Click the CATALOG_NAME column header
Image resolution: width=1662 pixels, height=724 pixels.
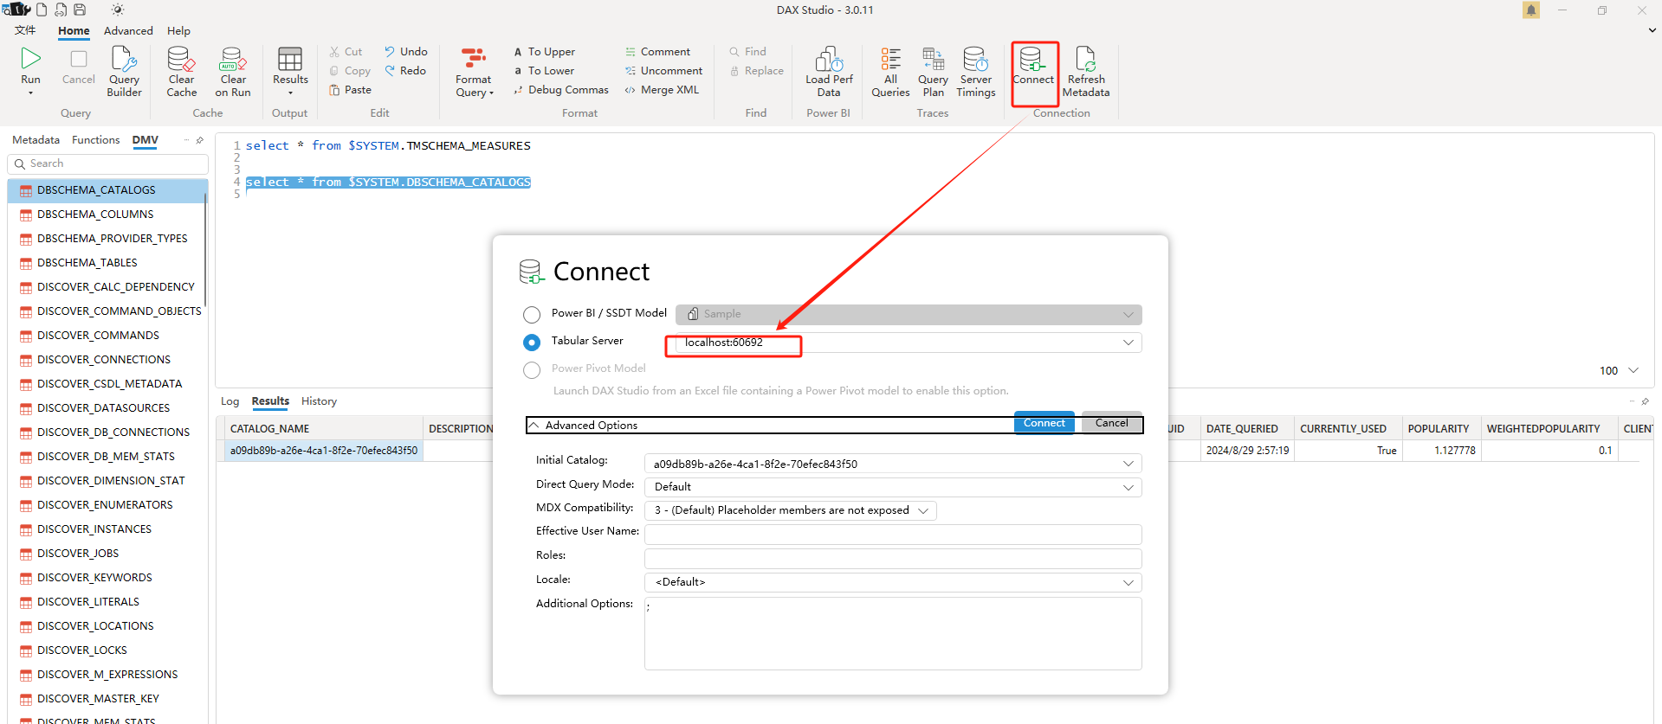pos(323,429)
